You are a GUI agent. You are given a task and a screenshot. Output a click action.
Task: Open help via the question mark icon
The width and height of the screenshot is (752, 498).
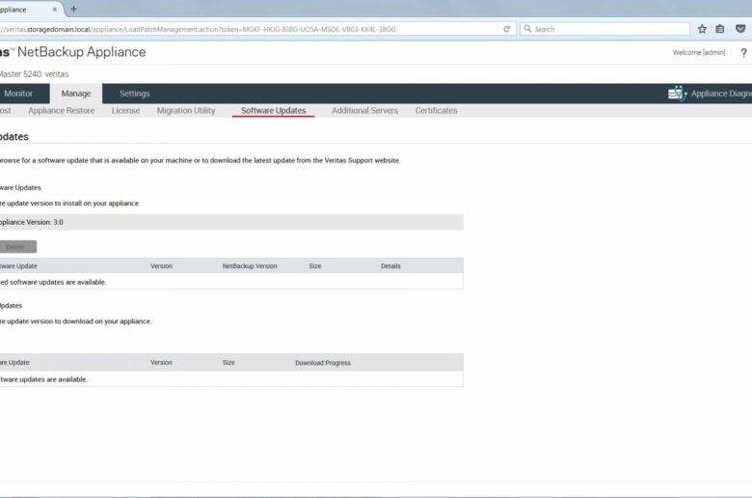tap(743, 53)
